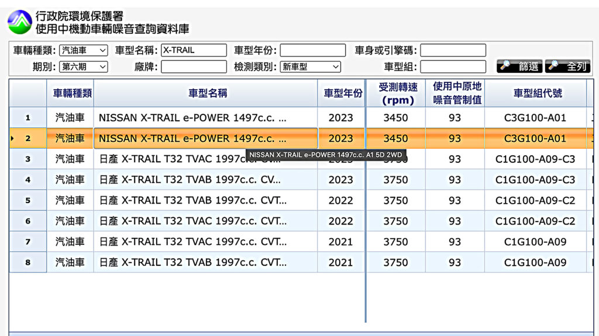
Task: Select row number 1 header cell
Action: [28, 118]
